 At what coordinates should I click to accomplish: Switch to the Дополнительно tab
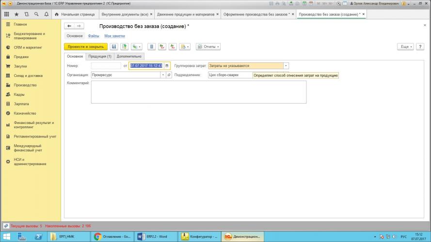[x=129, y=57]
